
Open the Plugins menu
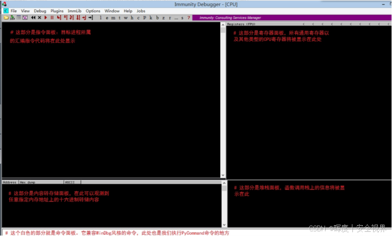[57, 11]
